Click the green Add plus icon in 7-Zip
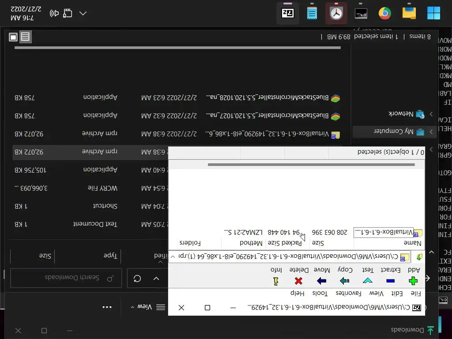Screen dimensions: 452x339 pos(413,280)
